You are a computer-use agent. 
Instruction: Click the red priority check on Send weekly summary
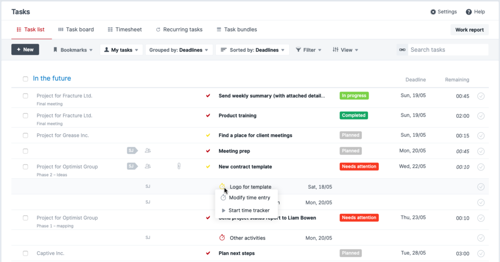(208, 96)
